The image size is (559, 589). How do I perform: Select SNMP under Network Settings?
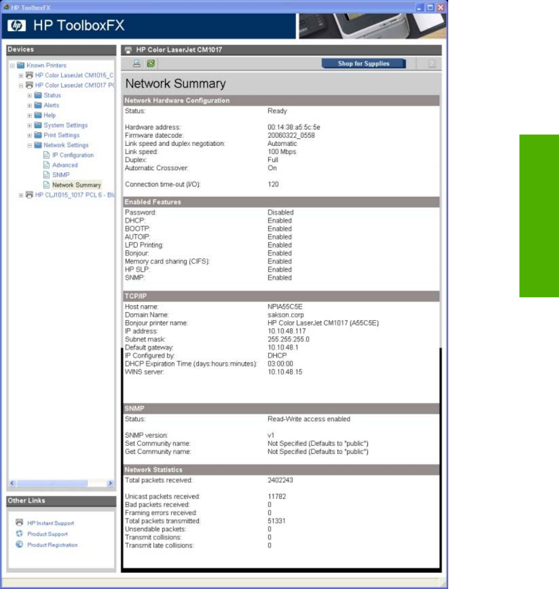[61, 175]
